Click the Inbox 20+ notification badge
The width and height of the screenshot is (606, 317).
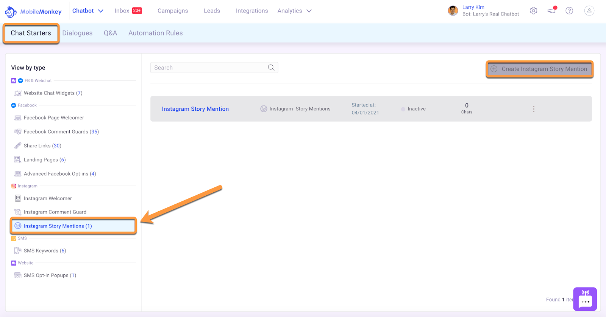click(x=137, y=11)
